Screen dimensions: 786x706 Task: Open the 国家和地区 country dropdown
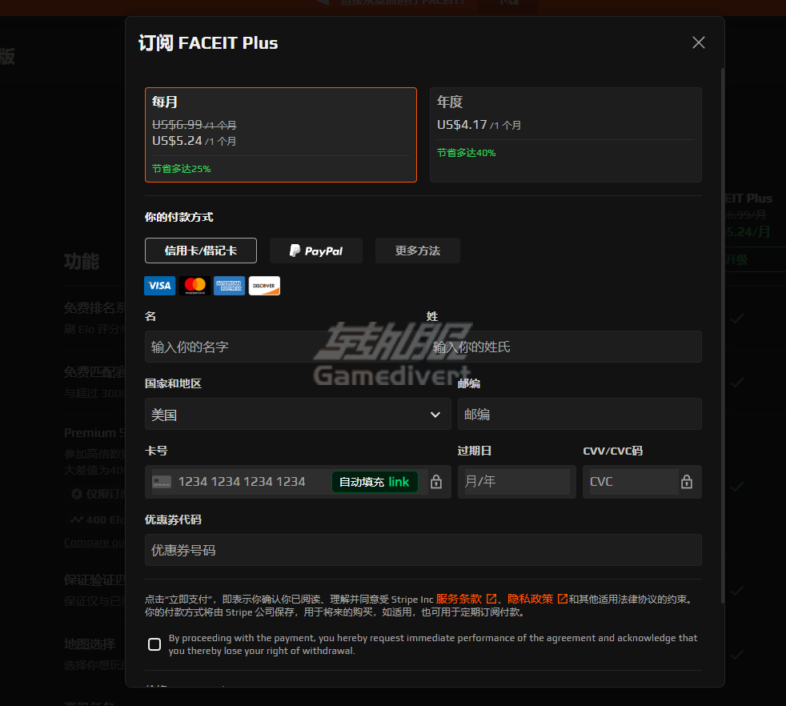click(297, 414)
